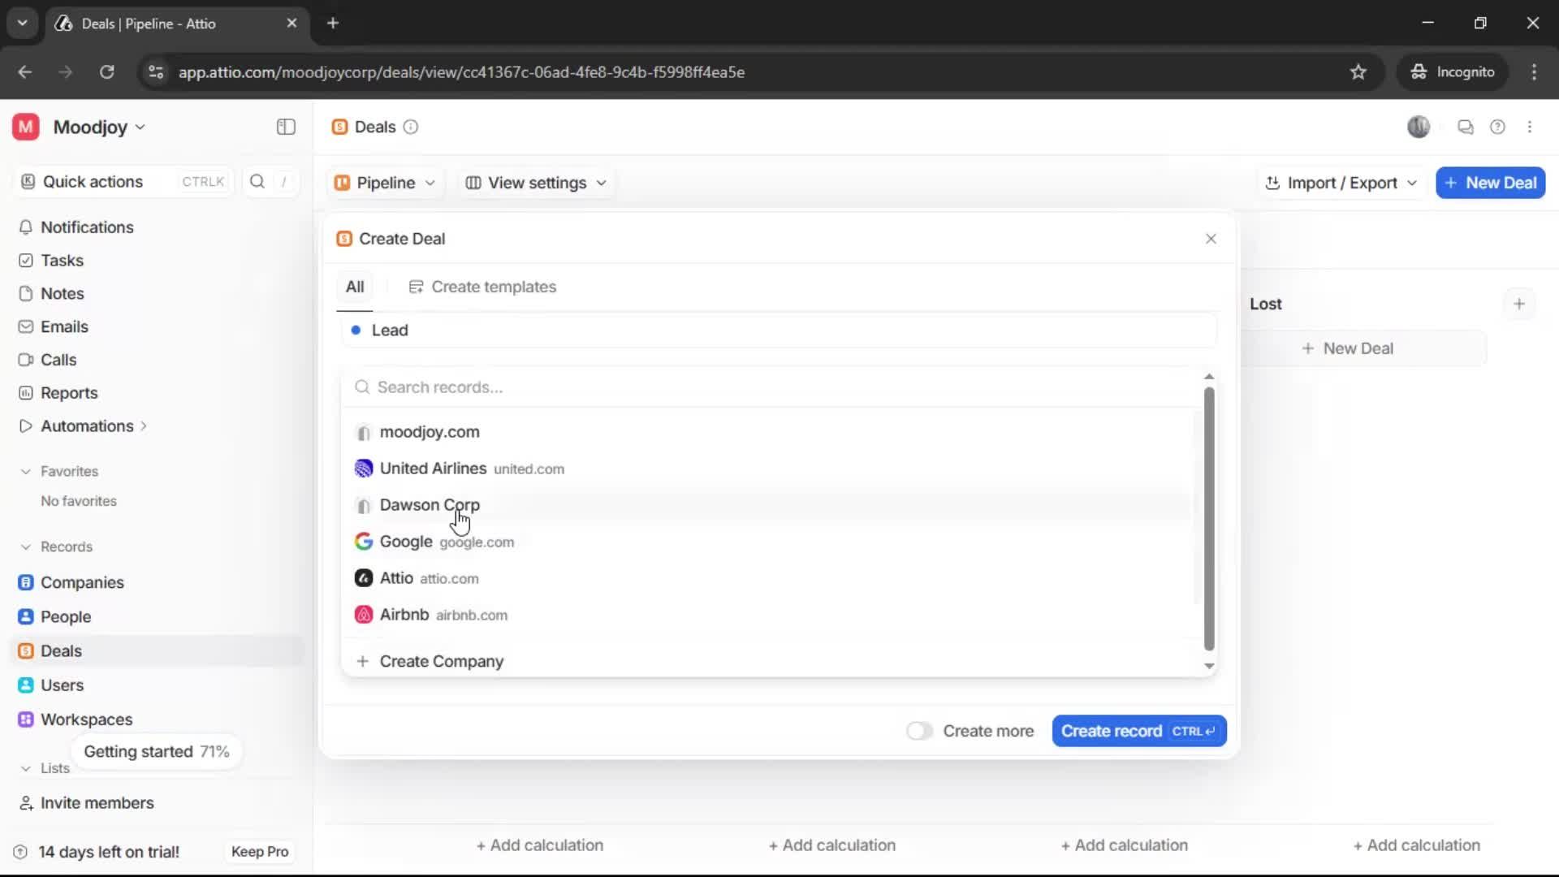Open the help icon in the top bar
The image size is (1559, 877).
[x=1498, y=127]
